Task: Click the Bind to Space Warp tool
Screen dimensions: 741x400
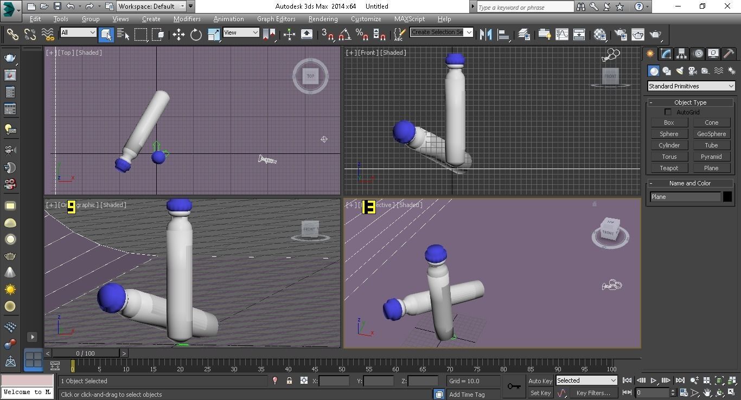Action: click(x=48, y=35)
